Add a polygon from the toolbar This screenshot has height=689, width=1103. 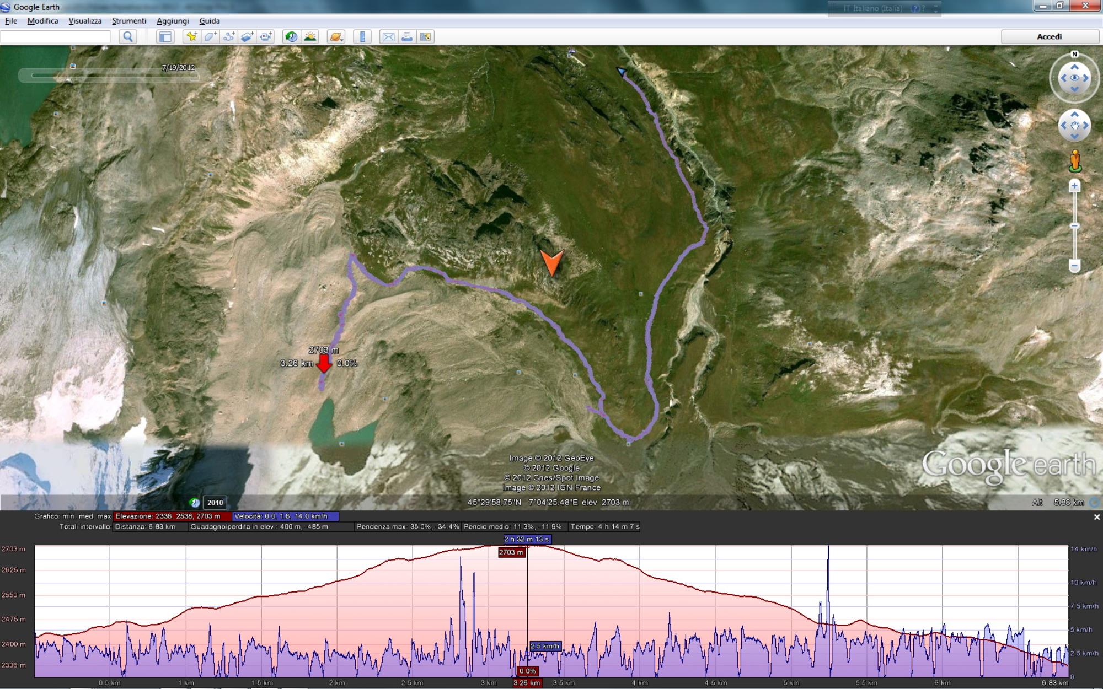210,37
